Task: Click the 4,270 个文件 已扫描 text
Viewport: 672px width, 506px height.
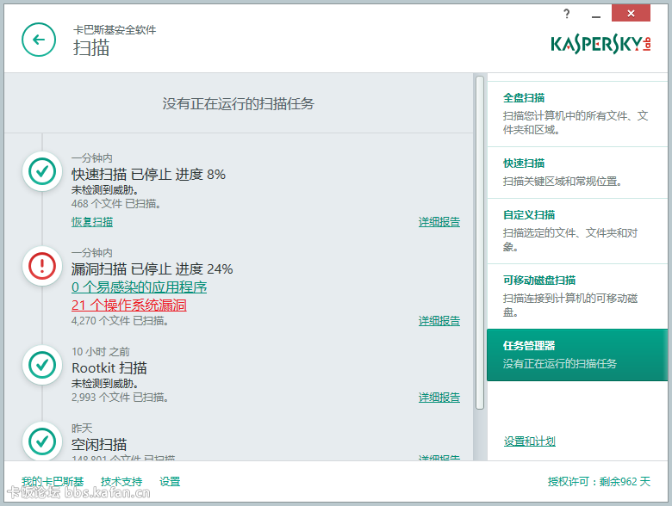Action: (x=120, y=321)
